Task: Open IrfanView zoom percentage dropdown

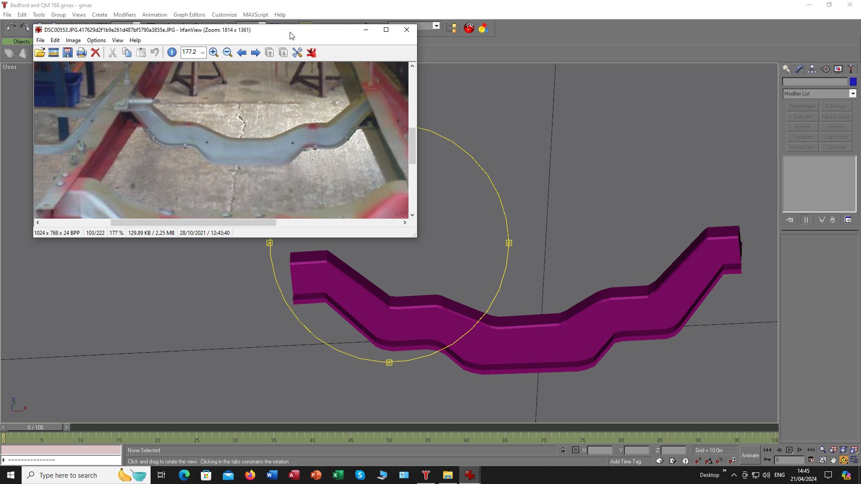Action: pos(202,53)
